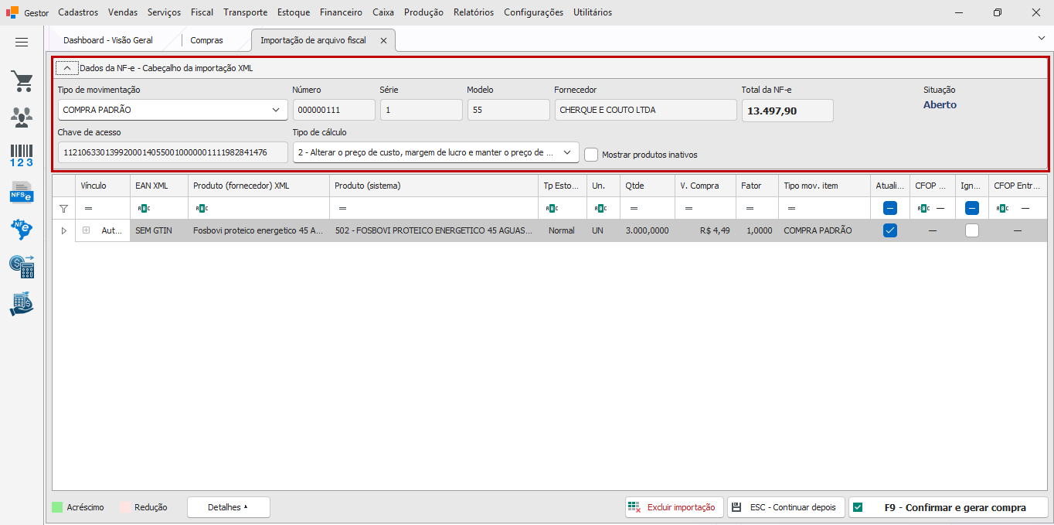1054x525 pixels.
Task: Click Chave de acesso field
Action: tap(172, 152)
